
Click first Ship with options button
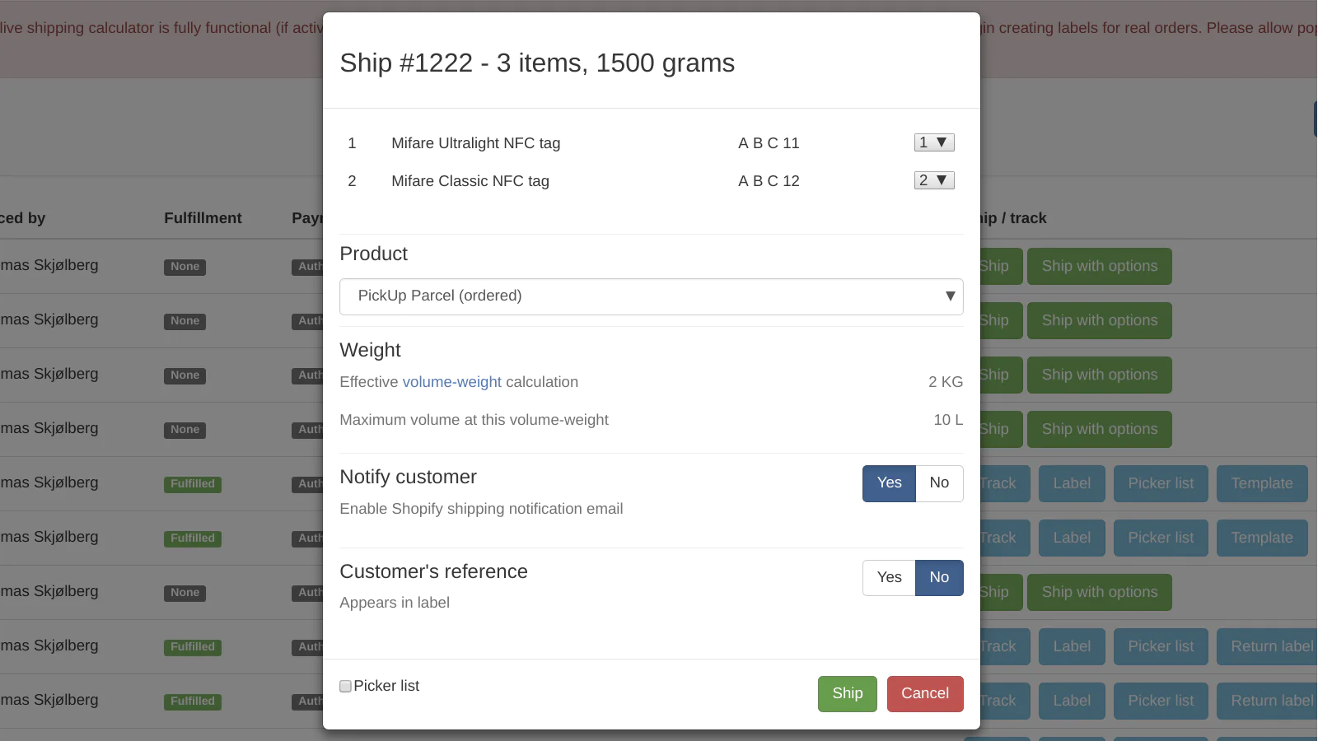pos(1099,267)
